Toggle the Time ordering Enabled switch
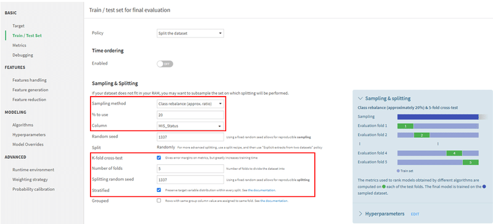Screen dimensions: 493x224 click(165, 64)
